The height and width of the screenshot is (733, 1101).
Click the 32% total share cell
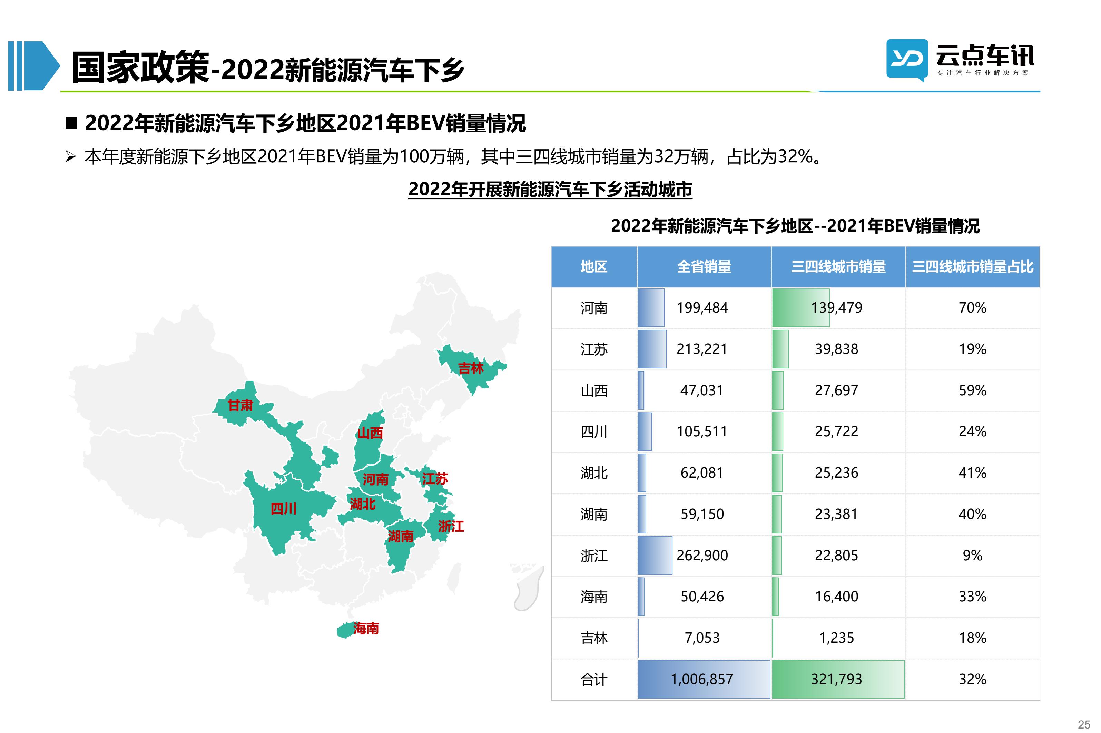(x=972, y=679)
